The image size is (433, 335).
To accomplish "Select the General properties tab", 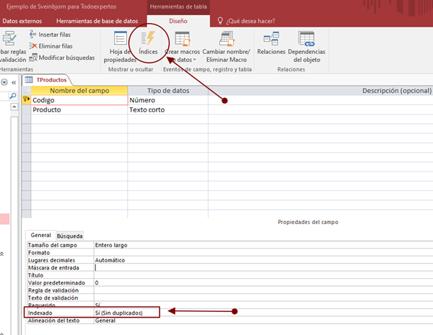I will [40, 236].
